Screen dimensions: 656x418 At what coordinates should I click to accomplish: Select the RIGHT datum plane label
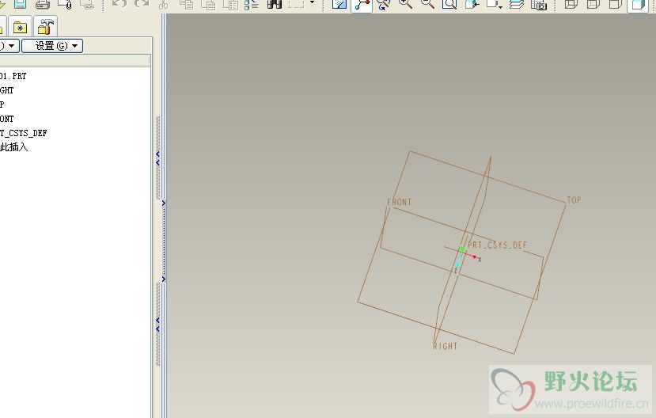point(446,347)
